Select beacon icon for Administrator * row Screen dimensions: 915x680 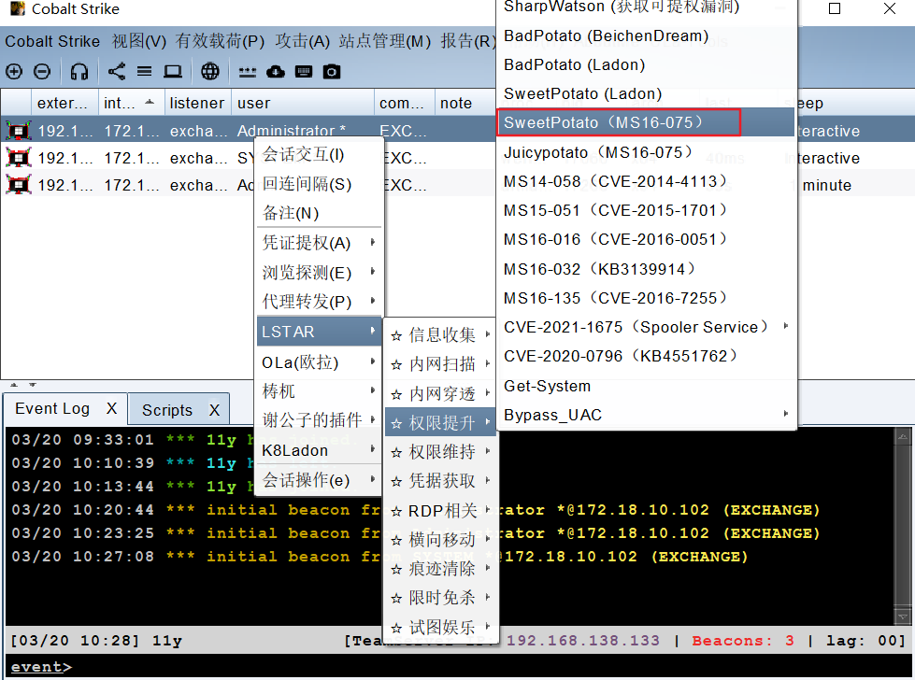pos(18,131)
